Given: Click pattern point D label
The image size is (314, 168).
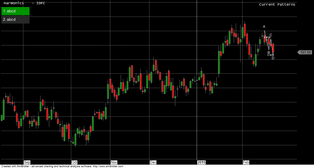Looking at the screenshot, I should [x=273, y=58].
